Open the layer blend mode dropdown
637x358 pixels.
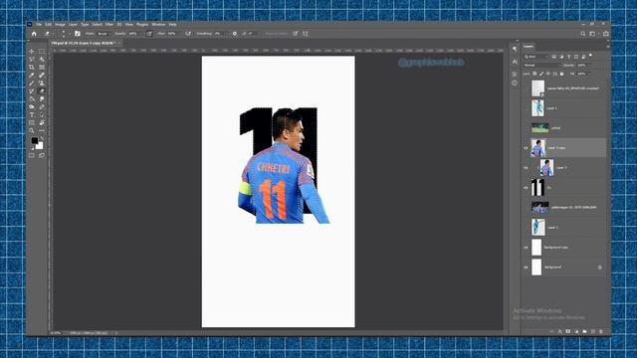coord(541,65)
